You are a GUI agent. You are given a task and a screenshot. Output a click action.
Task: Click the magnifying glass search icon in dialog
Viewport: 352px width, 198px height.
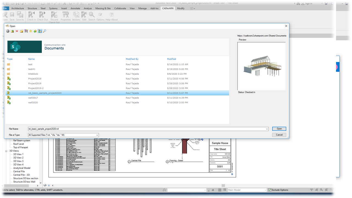click(x=45, y=31)
